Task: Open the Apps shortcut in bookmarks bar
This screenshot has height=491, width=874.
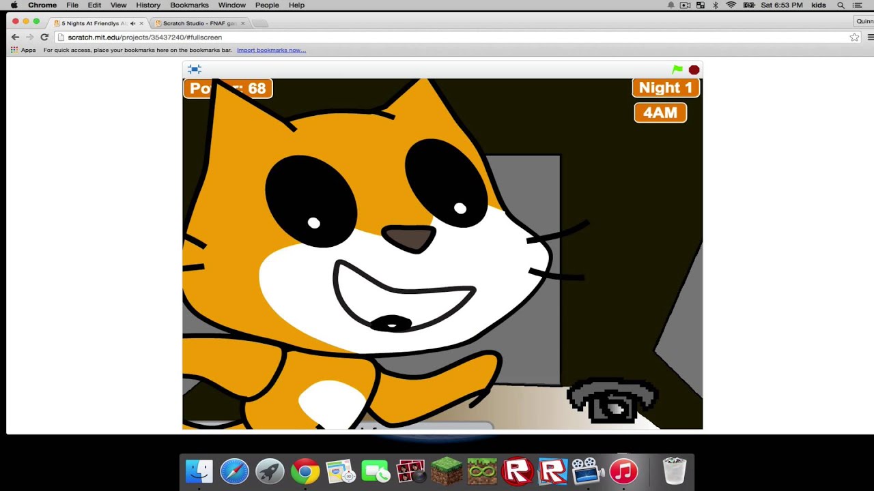Action: tap(23, 50)
